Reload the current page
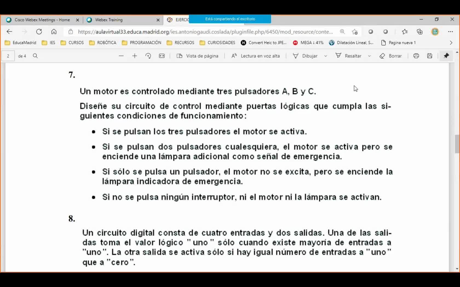 (39, 32)
